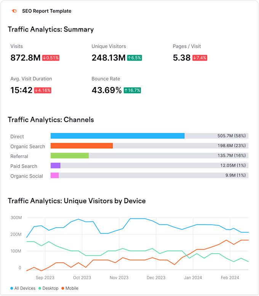This screenshot has height=296, width=259.
Task: Click the green 16.7% increase badge
Action: (132, 90)
